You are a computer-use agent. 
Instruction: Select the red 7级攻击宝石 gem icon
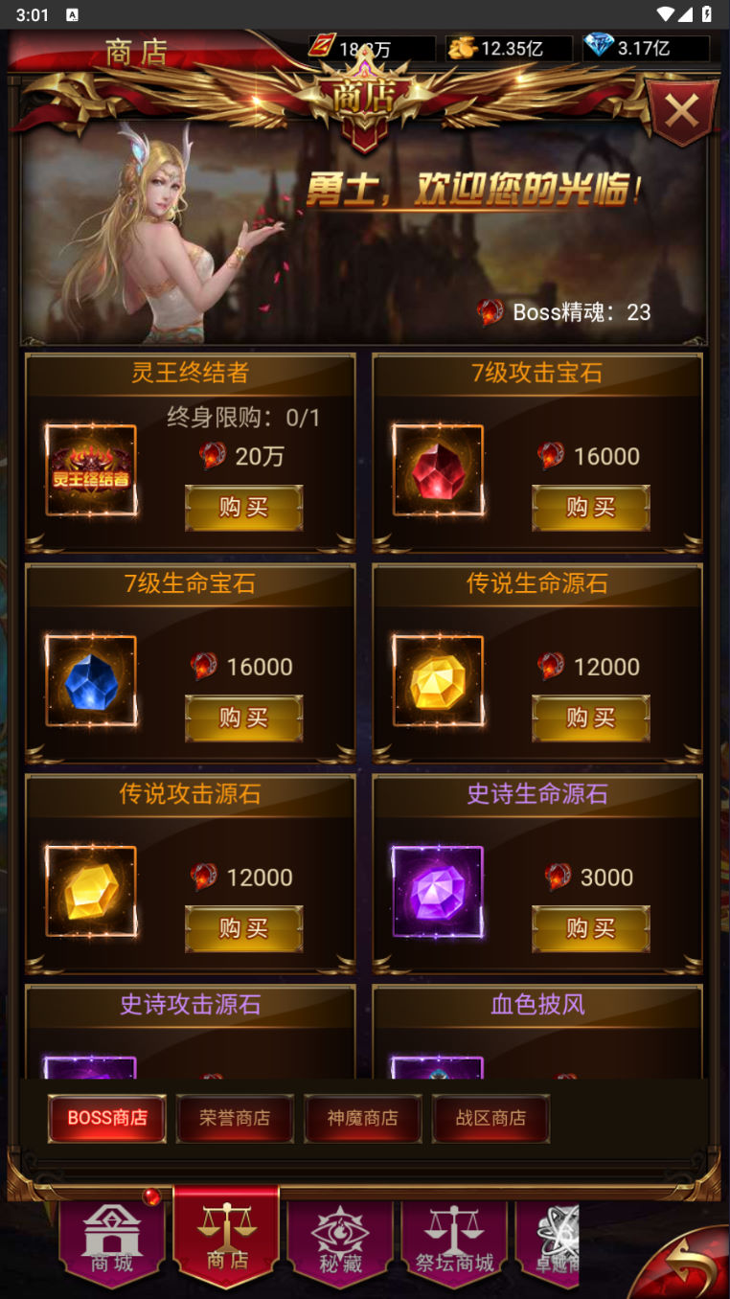tap(438, 470)
